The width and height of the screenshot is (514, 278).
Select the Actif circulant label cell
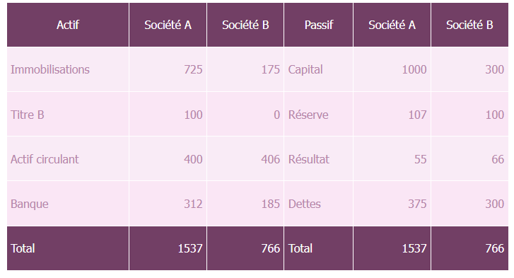(68, 159)
